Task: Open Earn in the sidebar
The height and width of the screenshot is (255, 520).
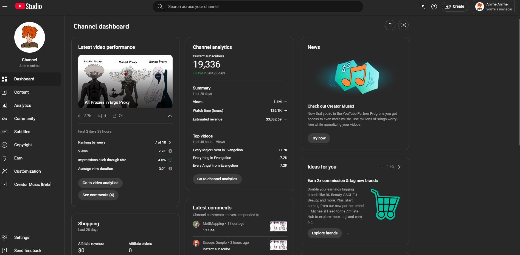Action: [x=30, y=158]
